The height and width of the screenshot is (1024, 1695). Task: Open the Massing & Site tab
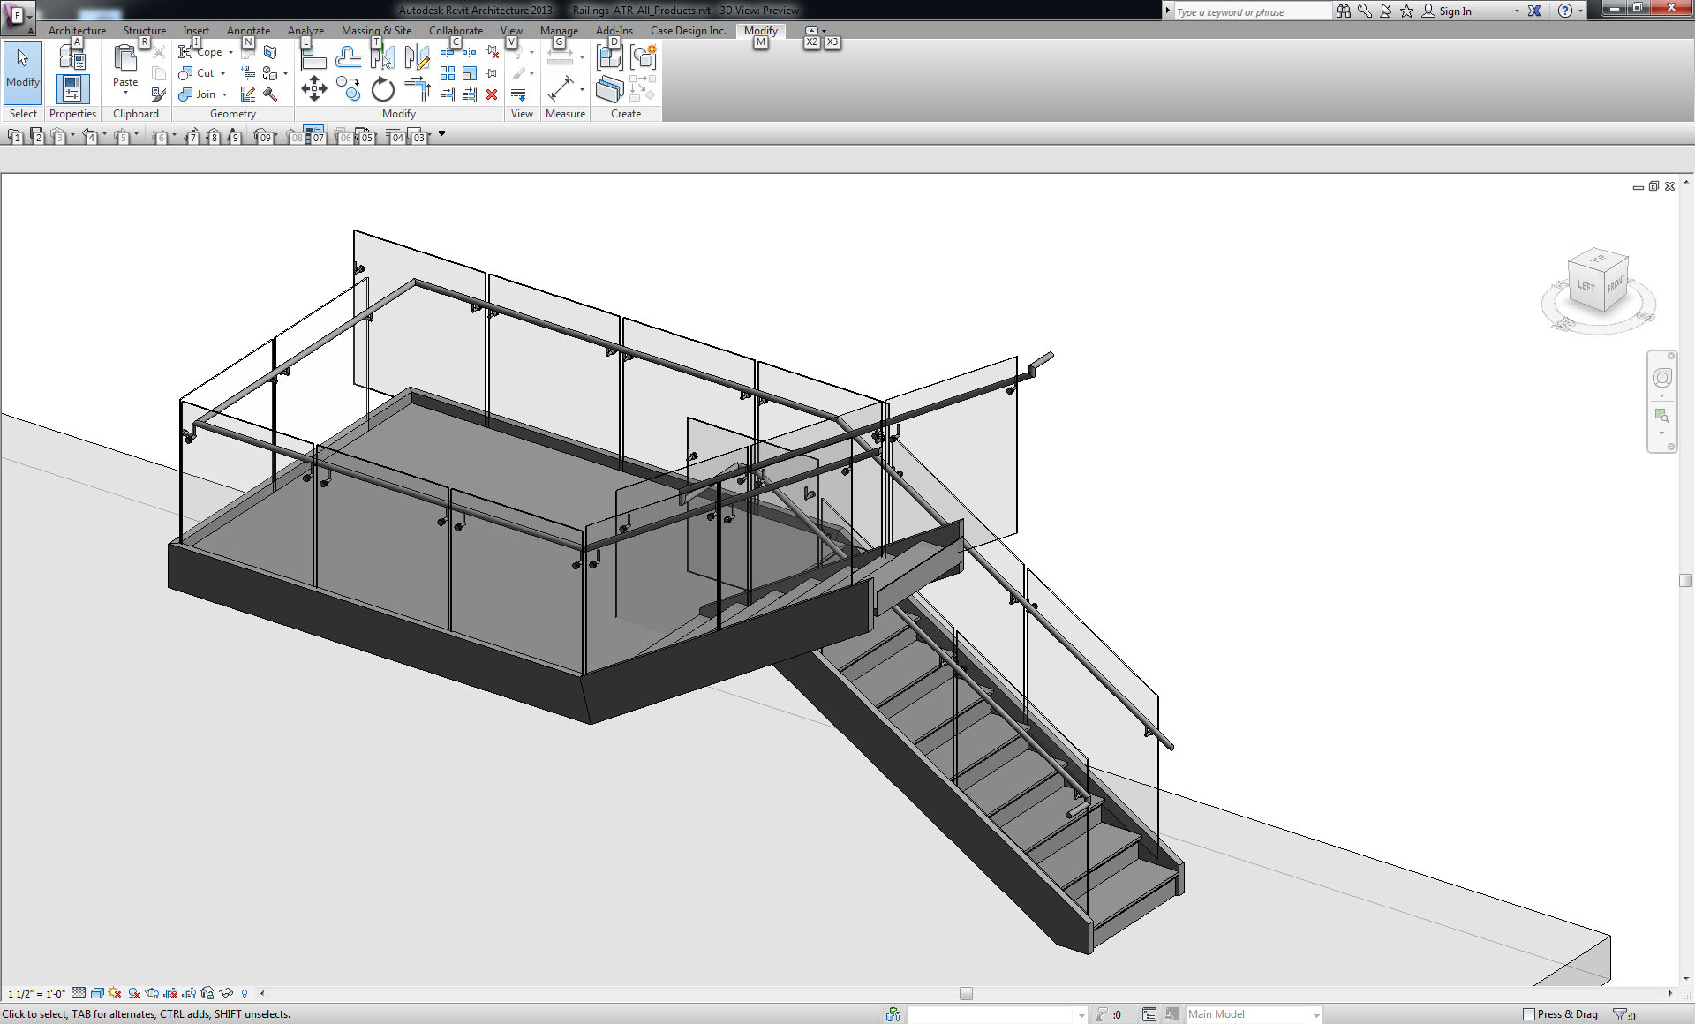[x=376, y=30]
